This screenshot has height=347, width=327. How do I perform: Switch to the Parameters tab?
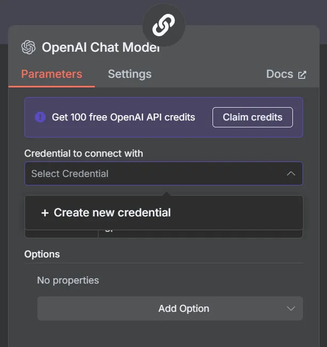point(52,74)
